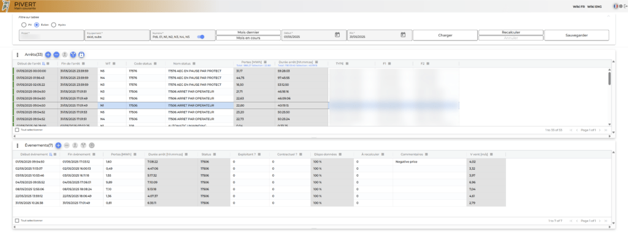Go to last page in Évenements pagination
The height and width of the screenshot is (233, 628).
click(606, 221)
